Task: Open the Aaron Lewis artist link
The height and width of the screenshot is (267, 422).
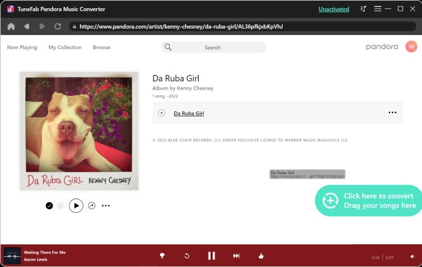Action: click(x=36, y=259)
